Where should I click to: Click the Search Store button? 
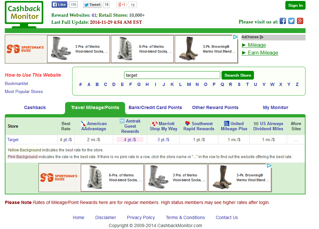coord(238,75)
